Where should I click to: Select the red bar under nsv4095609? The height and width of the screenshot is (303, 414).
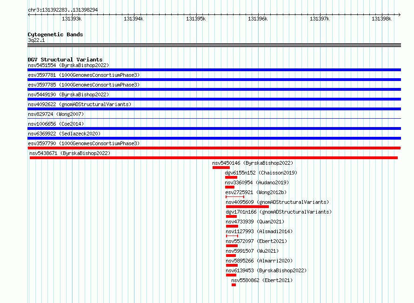(x=247, y=207)
